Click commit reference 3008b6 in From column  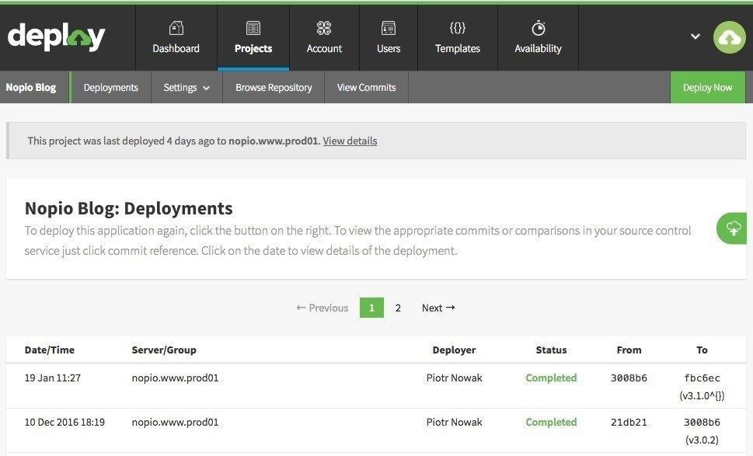pyautogui.click(x=629, y=378)
